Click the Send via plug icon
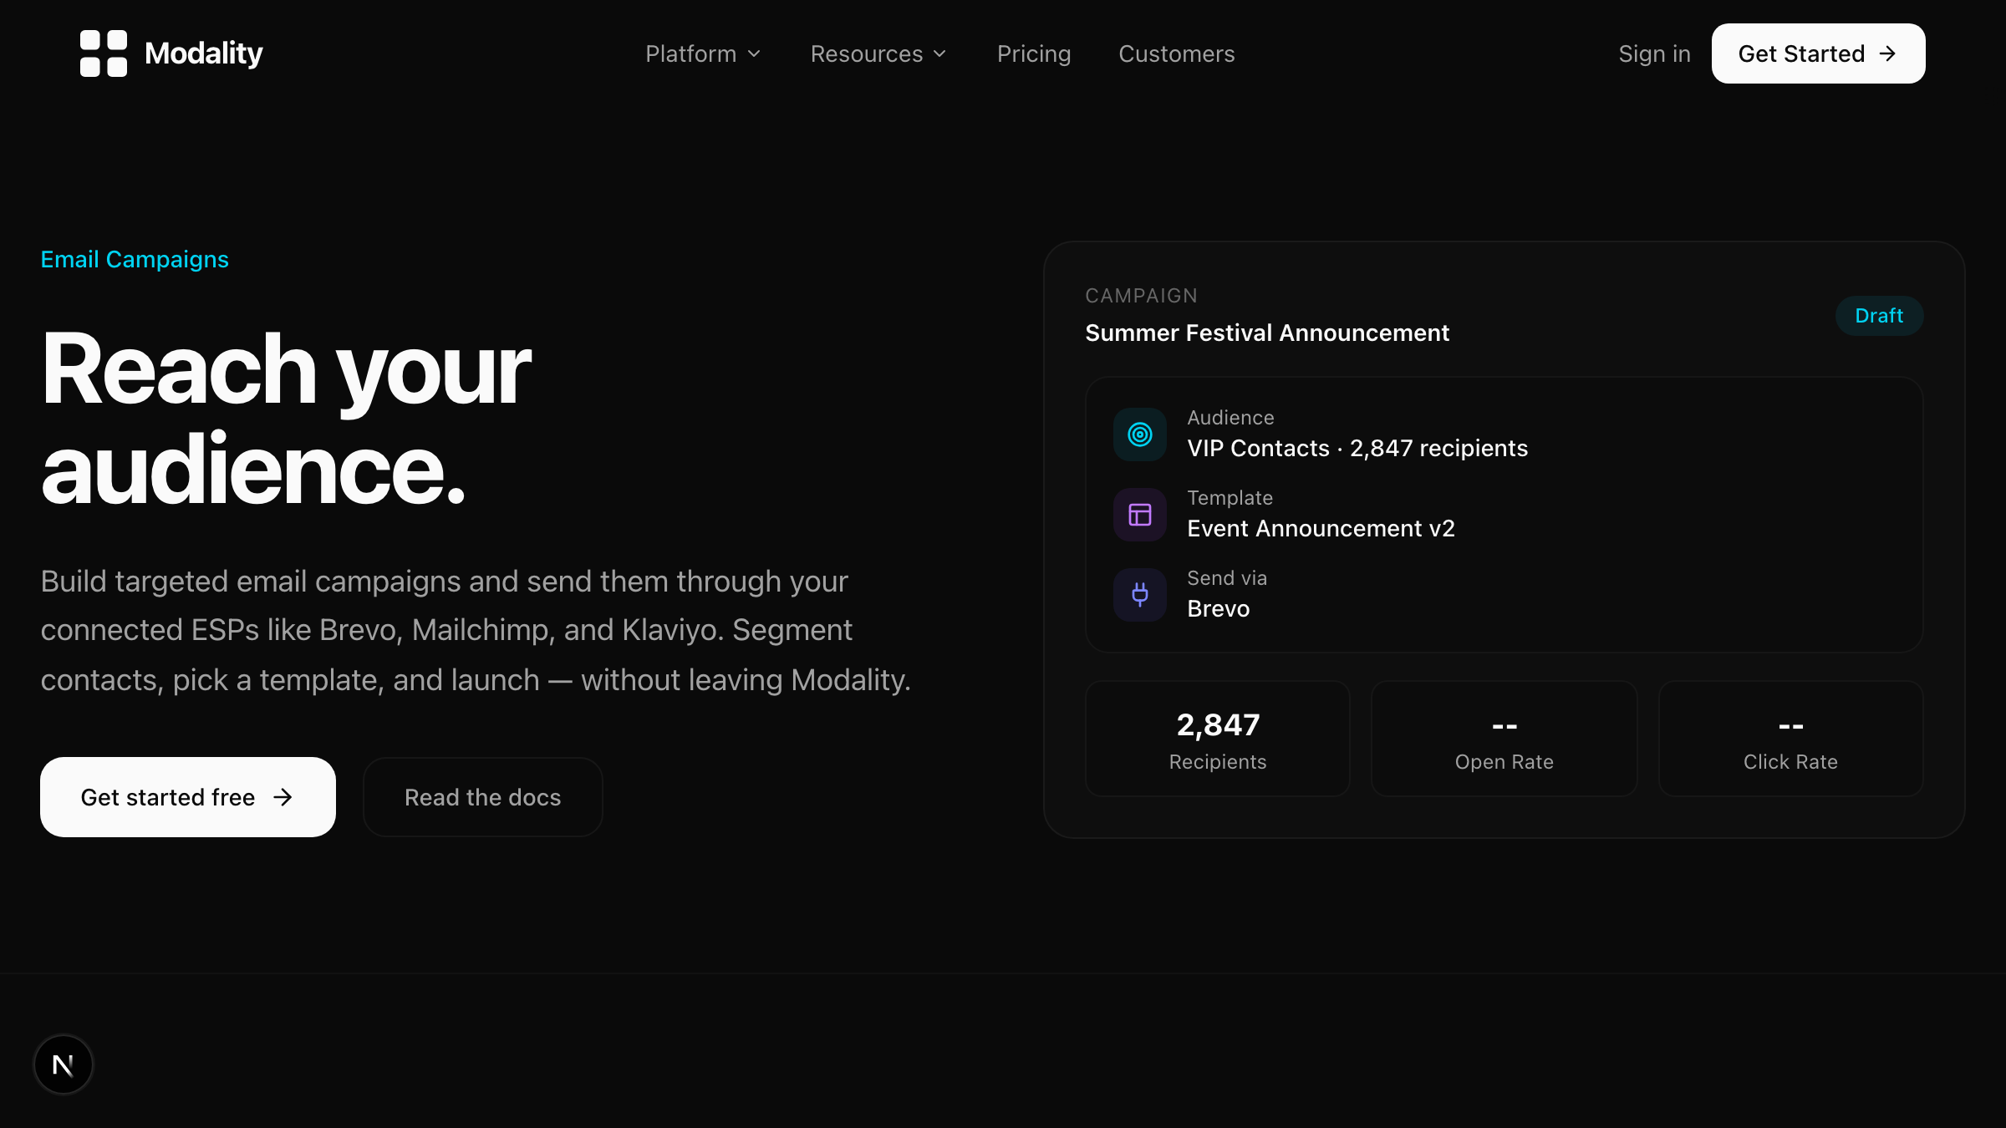The image size is (2006, 1128). pos(1140,595)
